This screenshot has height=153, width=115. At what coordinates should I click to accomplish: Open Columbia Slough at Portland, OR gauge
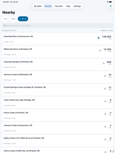coord(57,64)
